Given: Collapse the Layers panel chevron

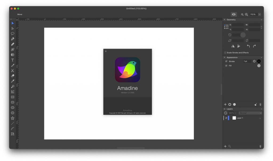Looking at the screenshot, I should tap(261, 109).
